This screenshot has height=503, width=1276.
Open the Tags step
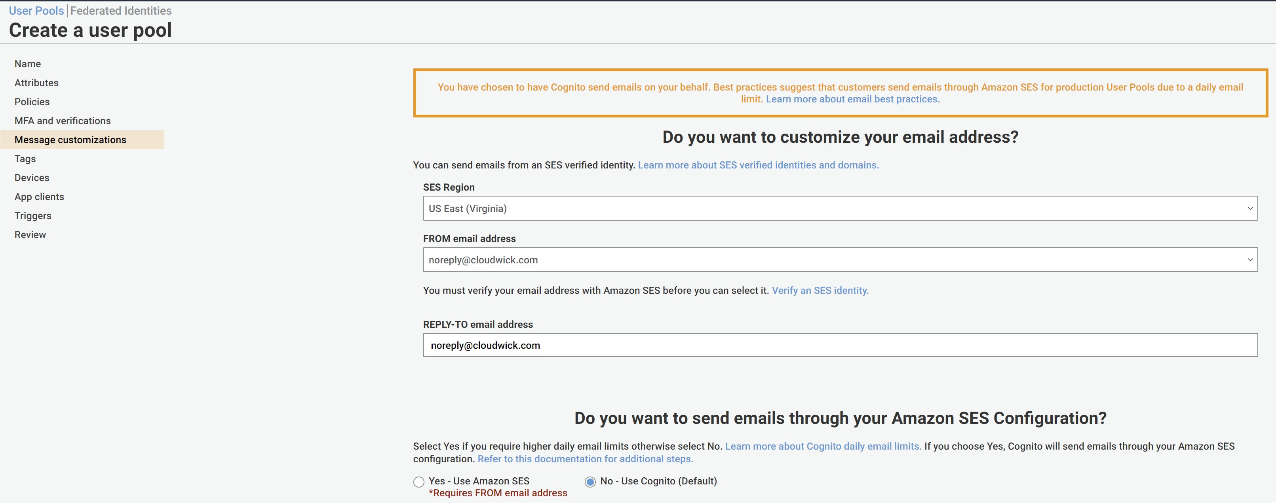point(25,159)
